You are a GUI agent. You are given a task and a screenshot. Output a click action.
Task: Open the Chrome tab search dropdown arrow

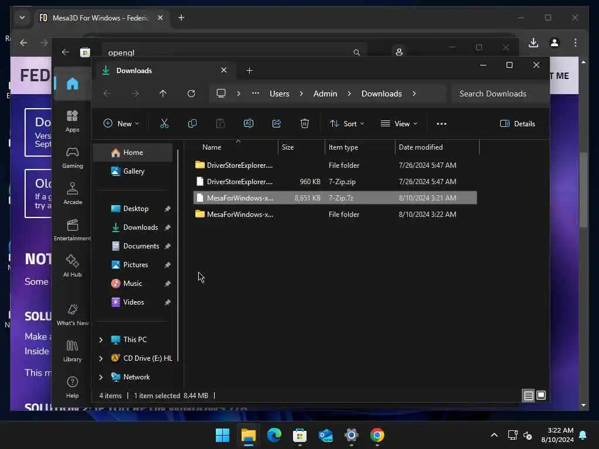[22, 18]
